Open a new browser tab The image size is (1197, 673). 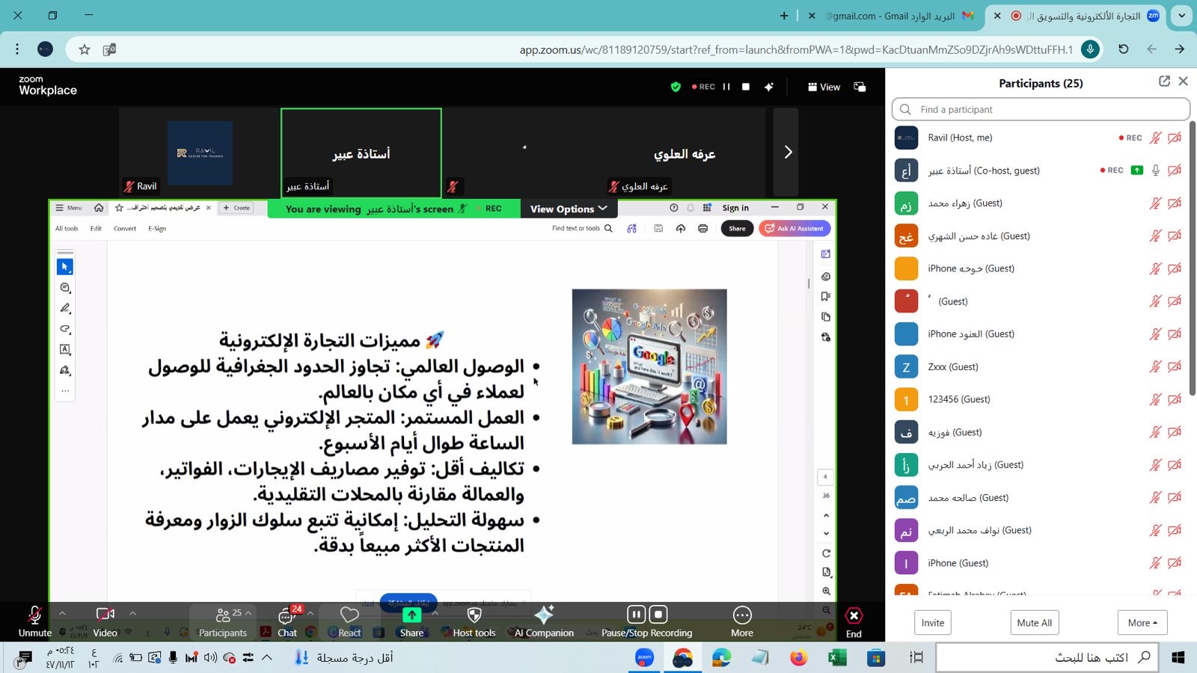(x=784, y=16)
